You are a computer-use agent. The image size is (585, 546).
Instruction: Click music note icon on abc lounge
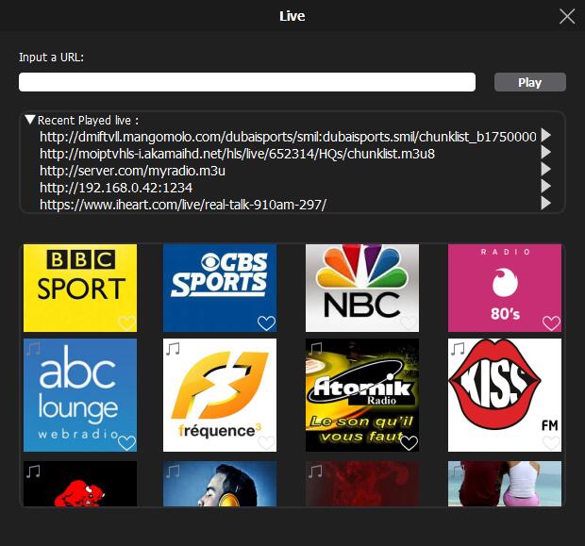pos(33,349)
